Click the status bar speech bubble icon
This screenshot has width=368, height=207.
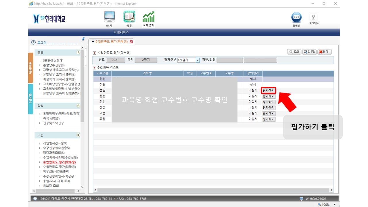click(x=35, y=199)
